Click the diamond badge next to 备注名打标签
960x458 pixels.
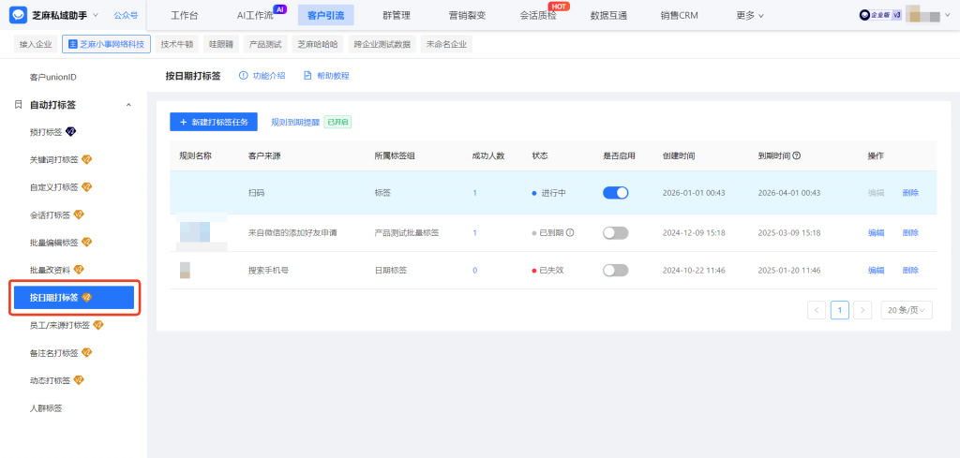pyautogui.click(x=87, y=353)
